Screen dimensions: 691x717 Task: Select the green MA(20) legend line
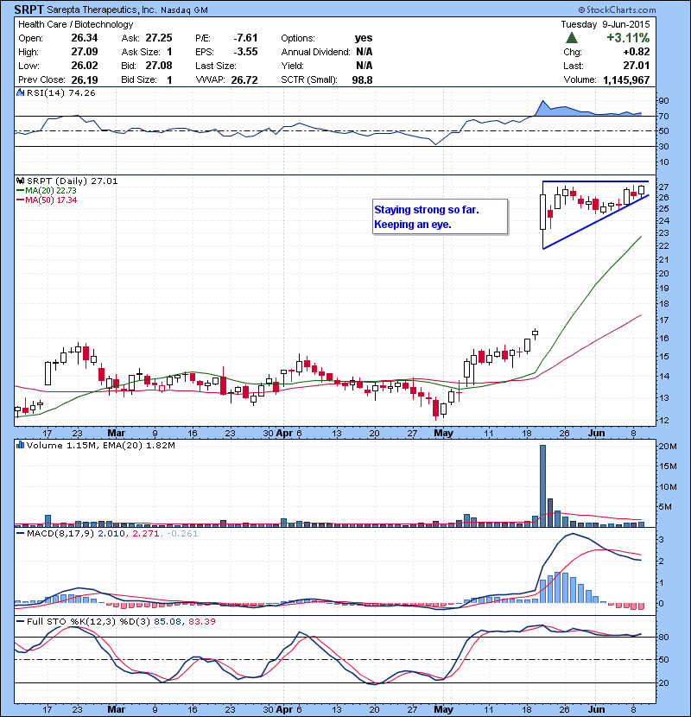pyautogui.click(x=21, y=191)
